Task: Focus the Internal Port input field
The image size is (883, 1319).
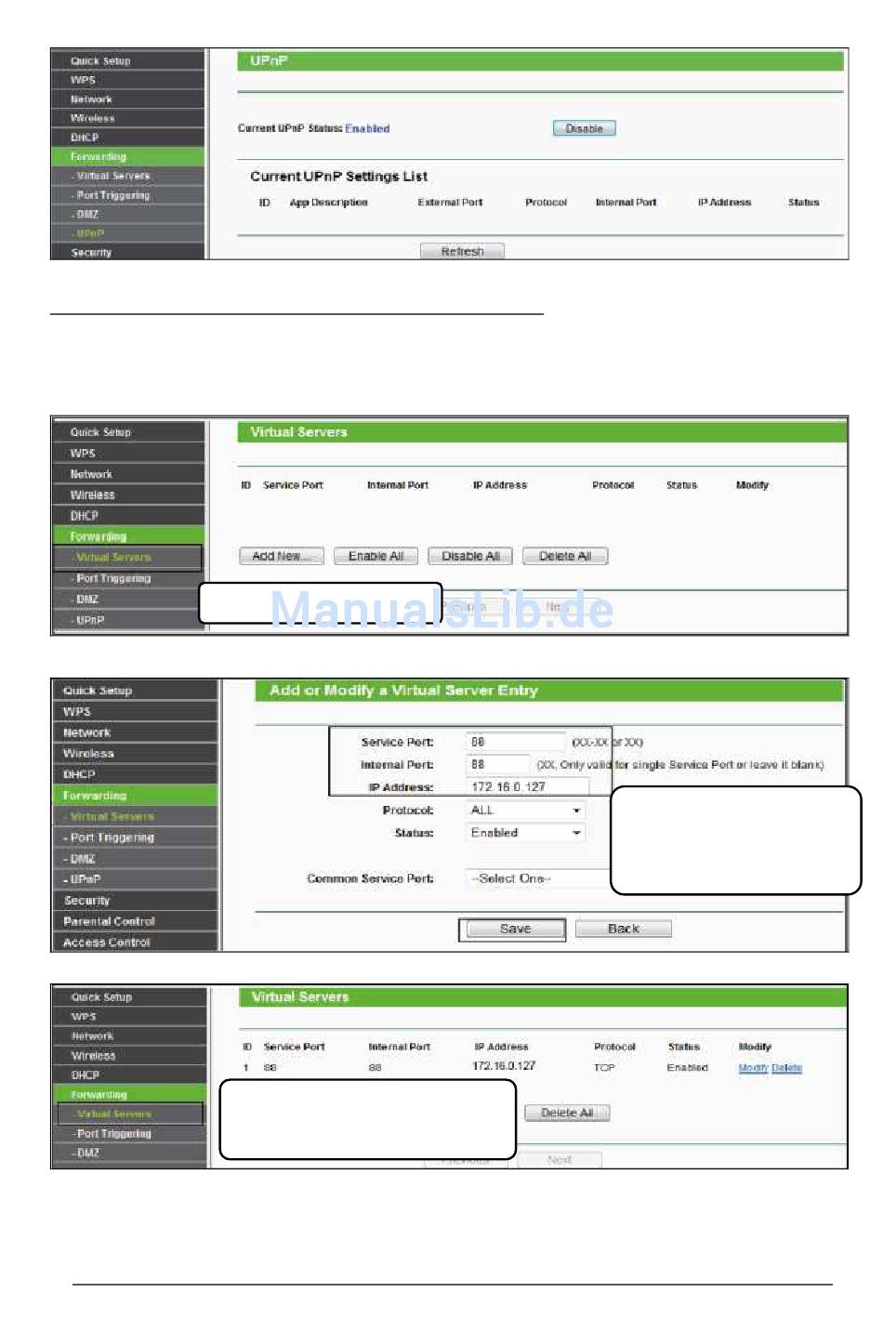Action: [497, 764]
